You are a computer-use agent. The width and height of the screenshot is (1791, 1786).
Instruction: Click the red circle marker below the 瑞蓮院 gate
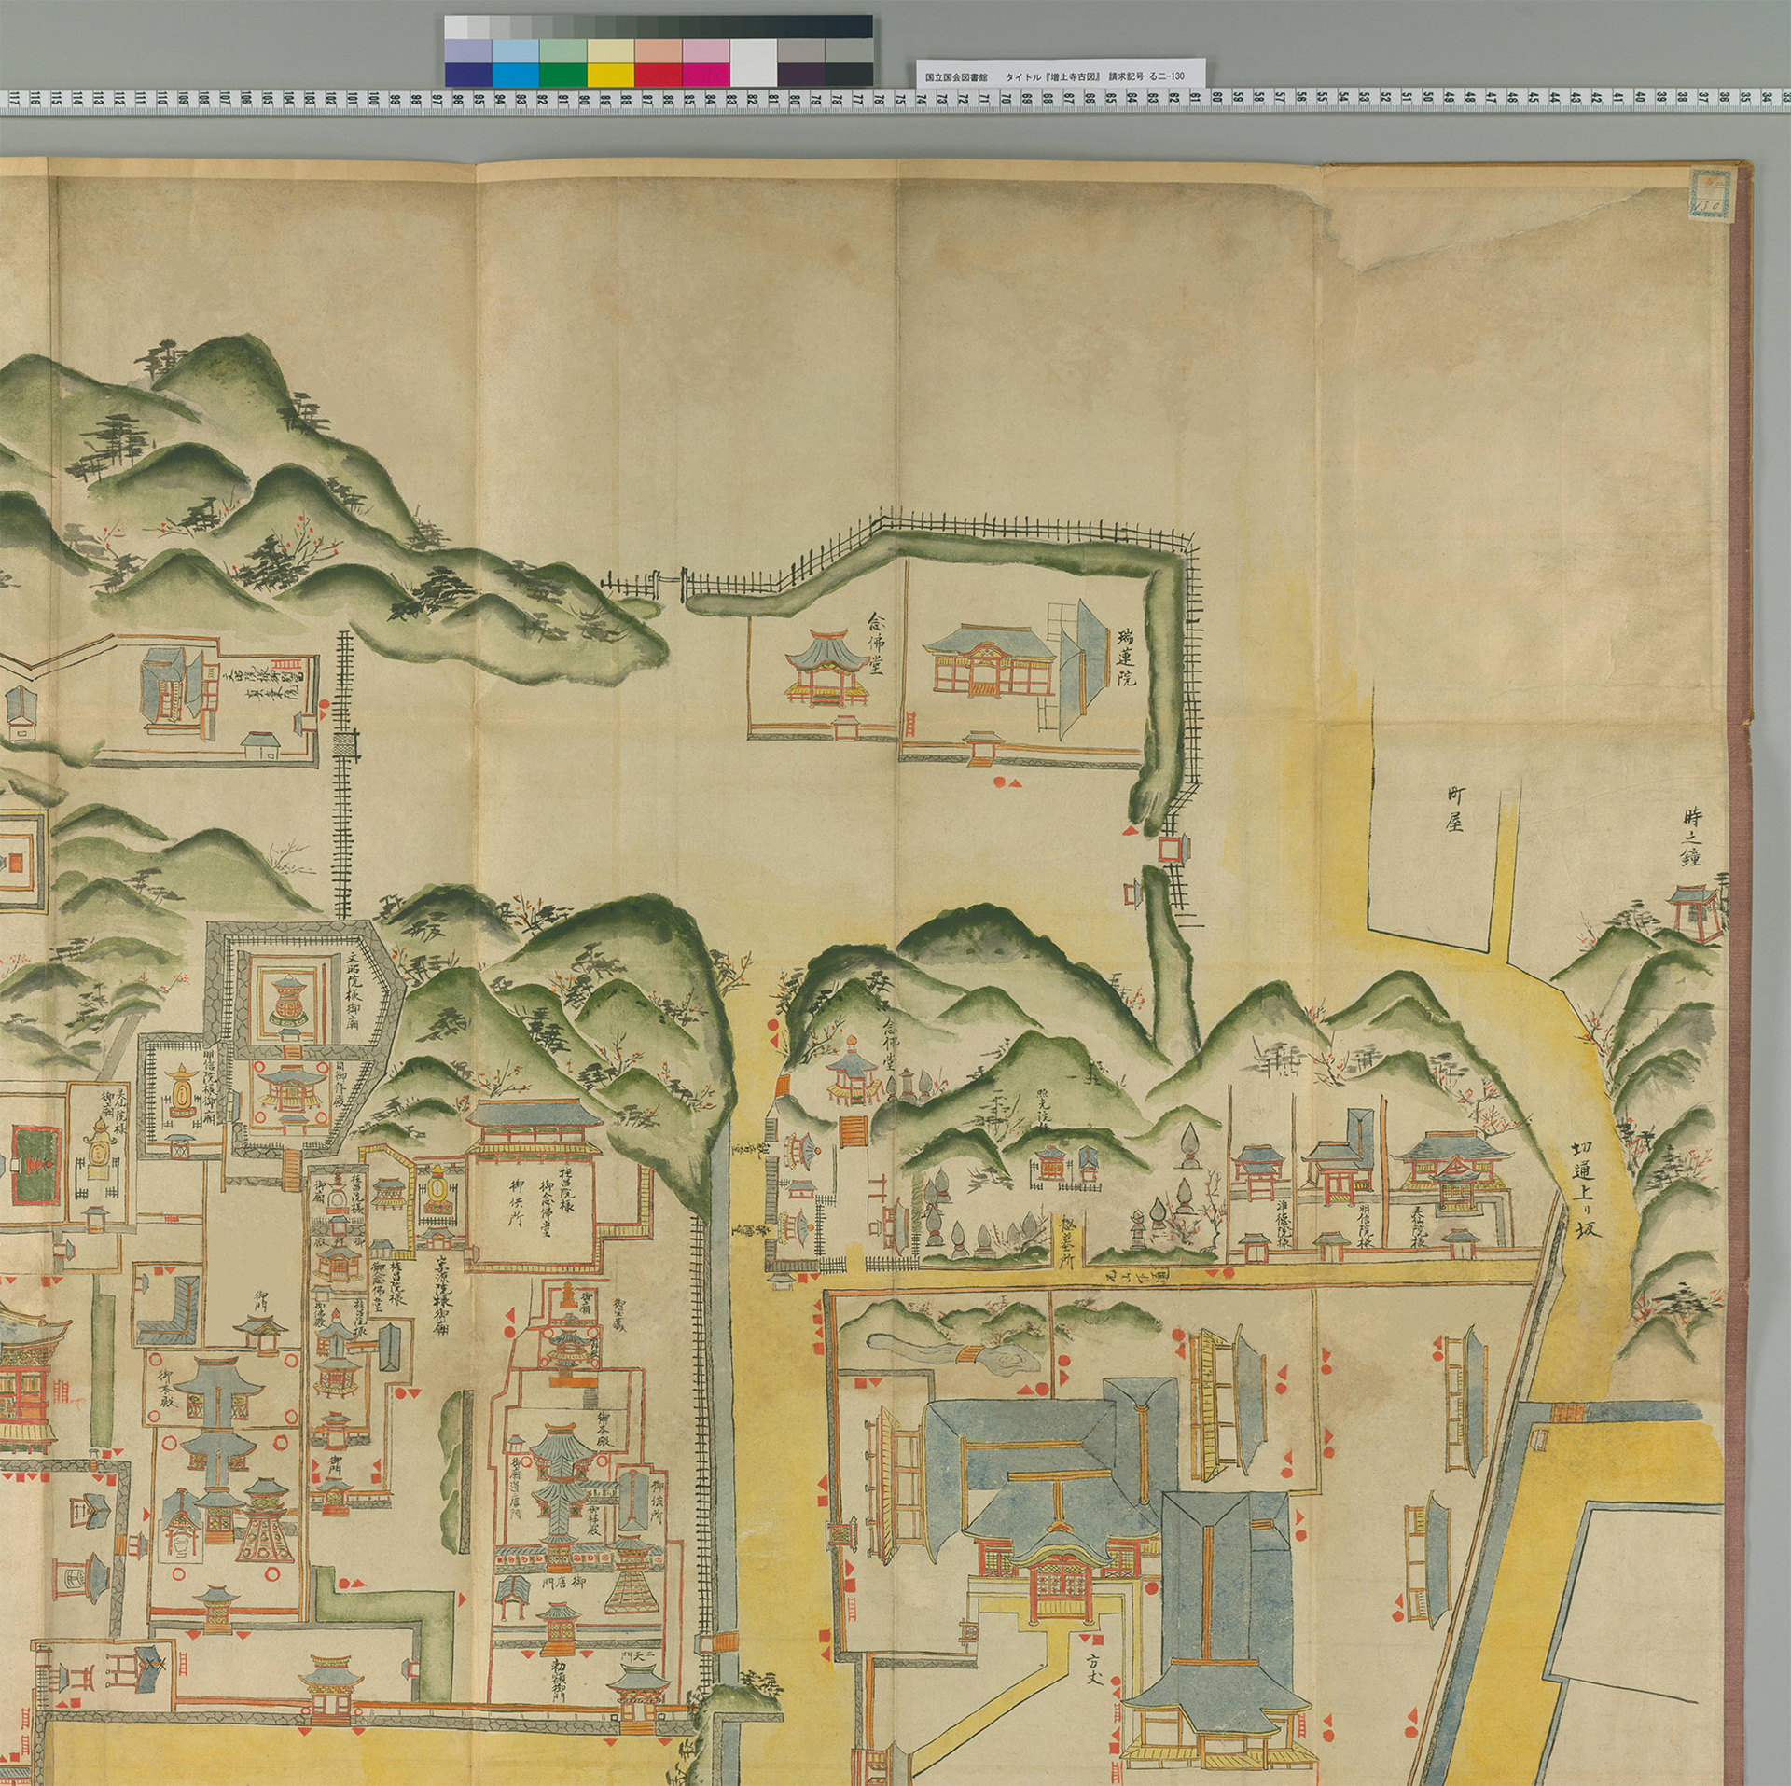click(999, 782)
